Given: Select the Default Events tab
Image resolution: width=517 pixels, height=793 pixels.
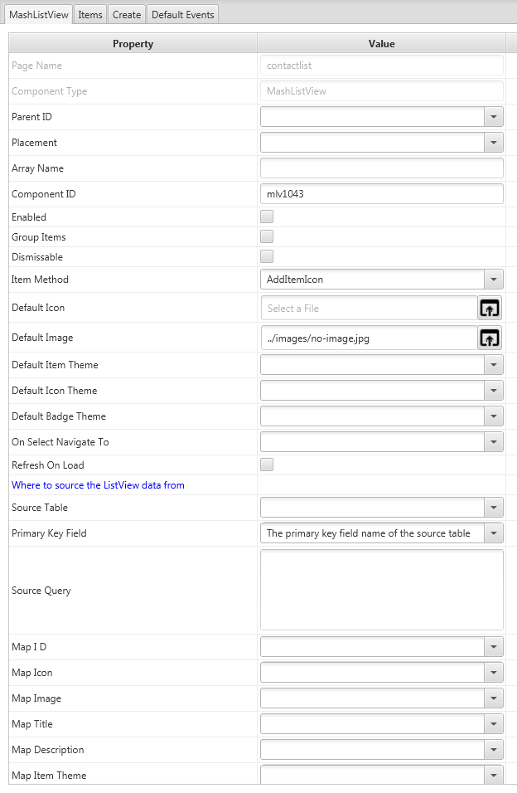Looking at the screenshot, I should click(183, 14).
